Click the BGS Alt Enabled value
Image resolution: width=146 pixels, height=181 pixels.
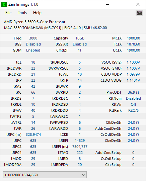[x=80, y=44]
